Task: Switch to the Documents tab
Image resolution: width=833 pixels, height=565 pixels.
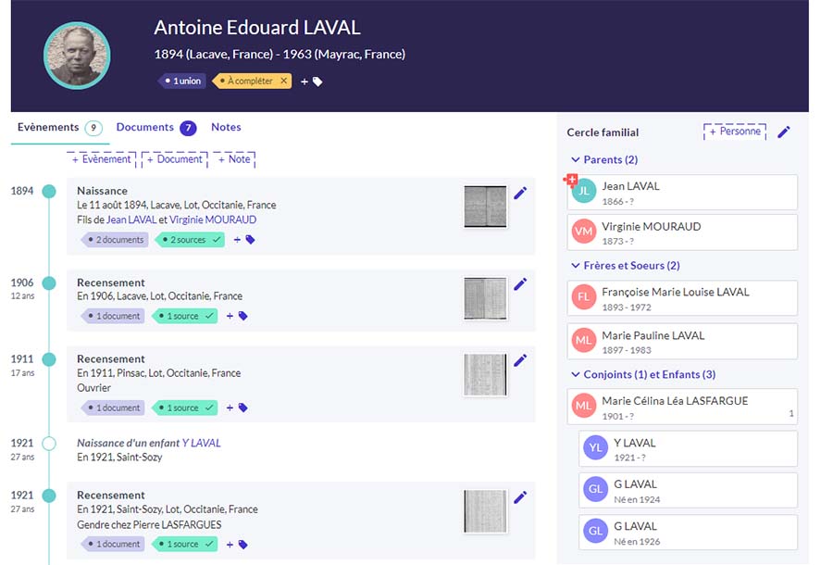Action: click(145, 128)
